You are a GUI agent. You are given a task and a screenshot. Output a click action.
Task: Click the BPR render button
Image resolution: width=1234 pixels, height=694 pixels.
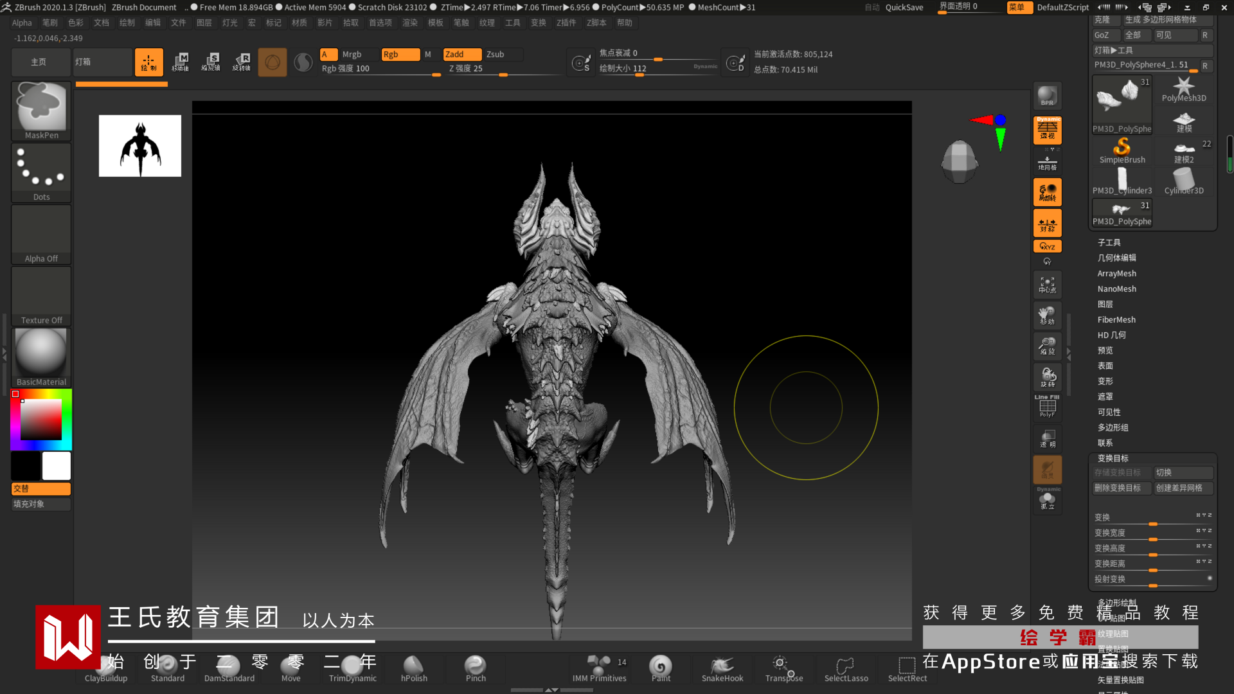(x=1047, y=96)
